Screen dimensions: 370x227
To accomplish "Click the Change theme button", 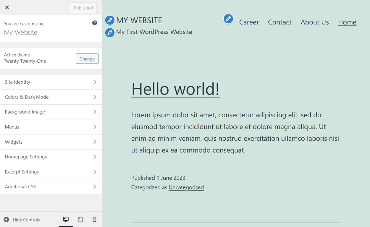I will point(87,59).
